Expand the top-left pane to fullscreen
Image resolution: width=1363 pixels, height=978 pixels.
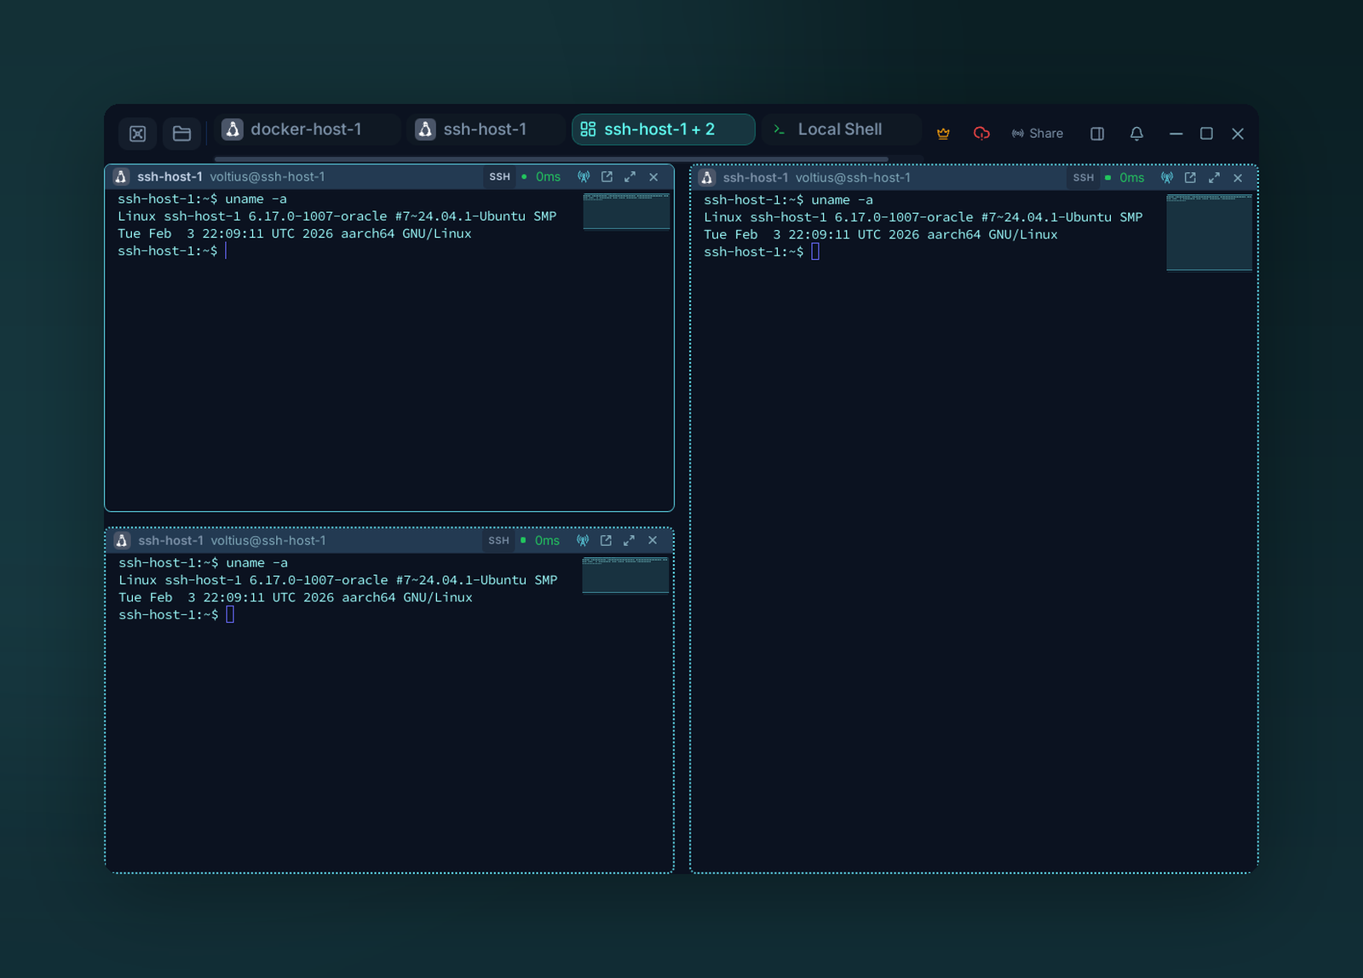pos(630,177)
